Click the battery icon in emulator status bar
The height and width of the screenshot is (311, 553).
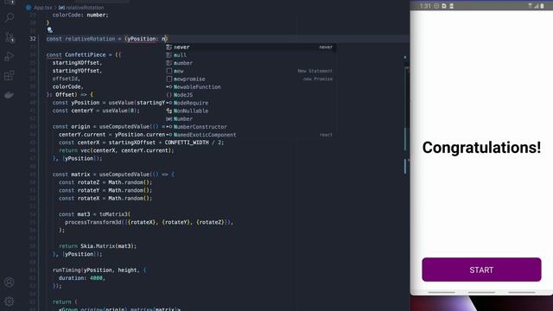click(x=542, y=6)
